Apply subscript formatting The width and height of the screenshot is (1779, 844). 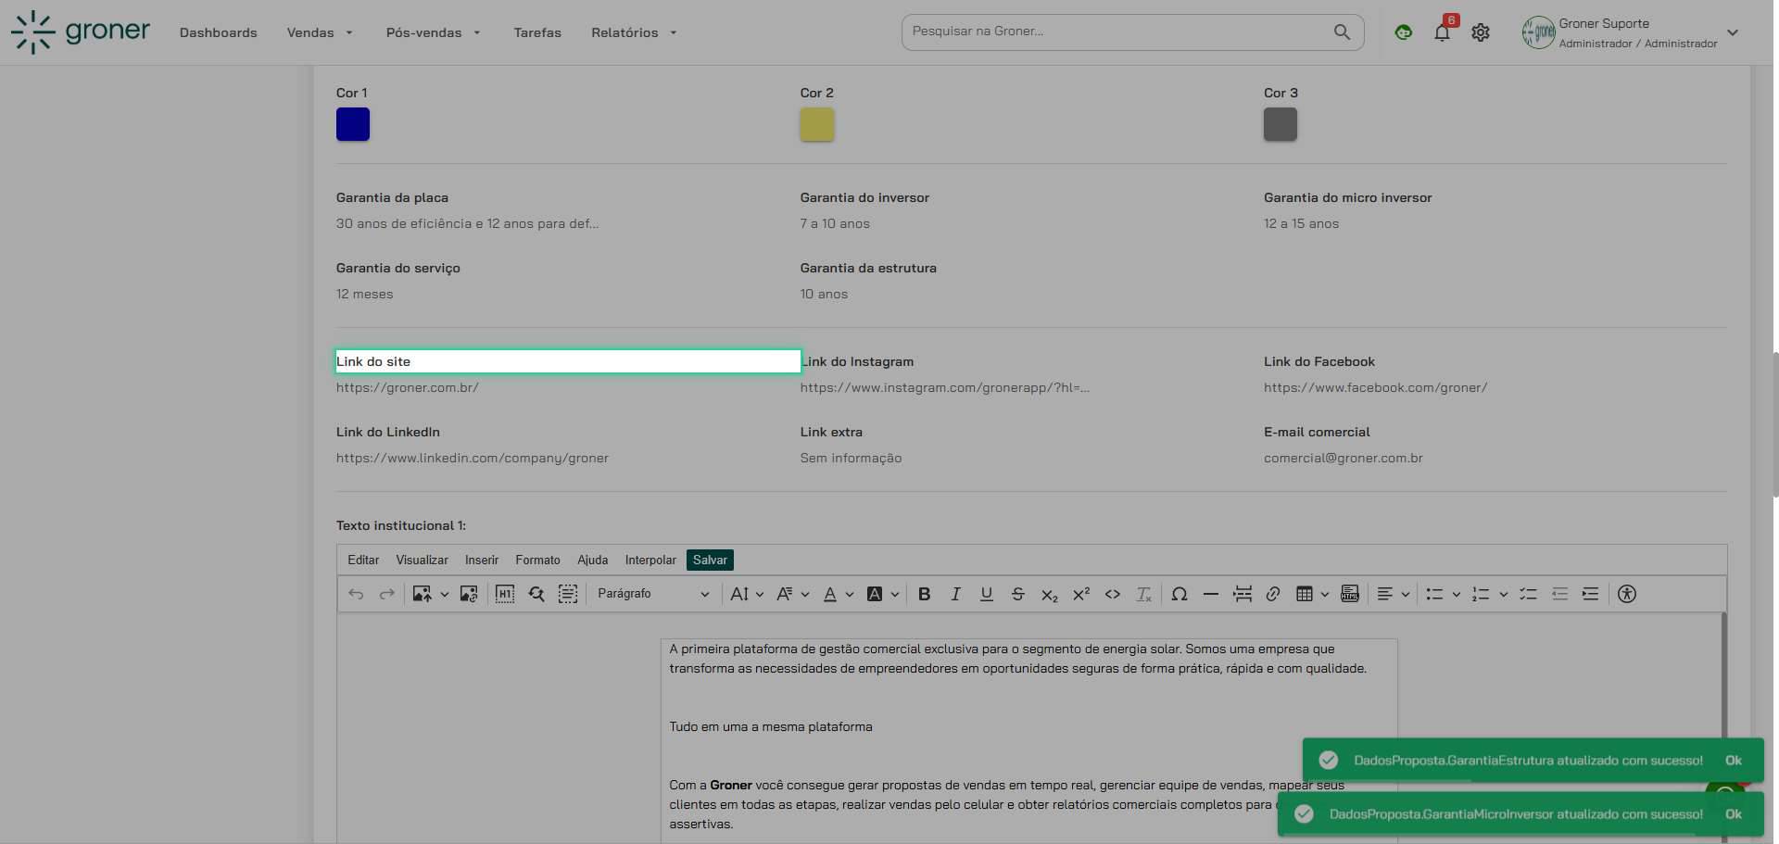click(x=1049, y=594)
